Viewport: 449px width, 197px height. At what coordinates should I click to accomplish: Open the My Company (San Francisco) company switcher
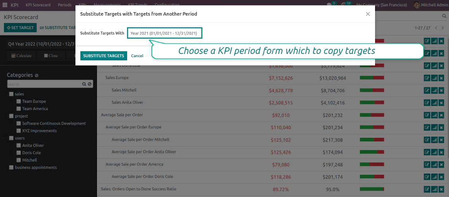pyautogui.click(x=381, y=5)
